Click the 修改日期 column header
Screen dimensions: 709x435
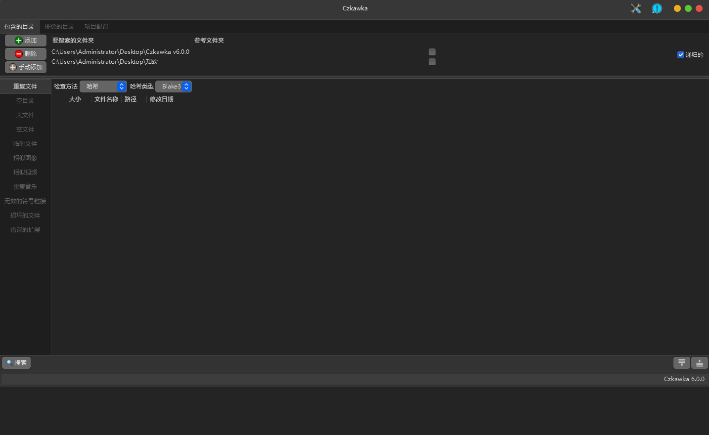162,99
